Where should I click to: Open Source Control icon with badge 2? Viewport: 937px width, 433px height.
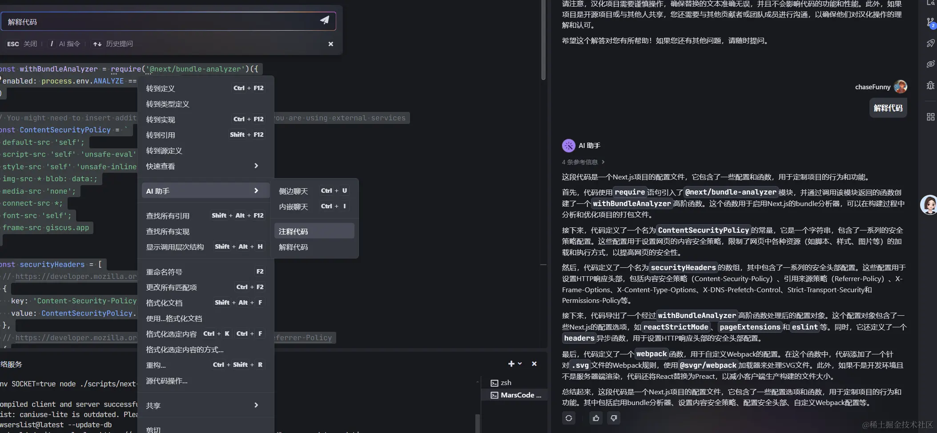[x=930, y=23]
